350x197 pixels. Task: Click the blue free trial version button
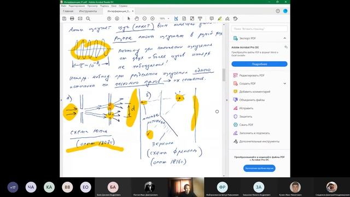point(259,168)
